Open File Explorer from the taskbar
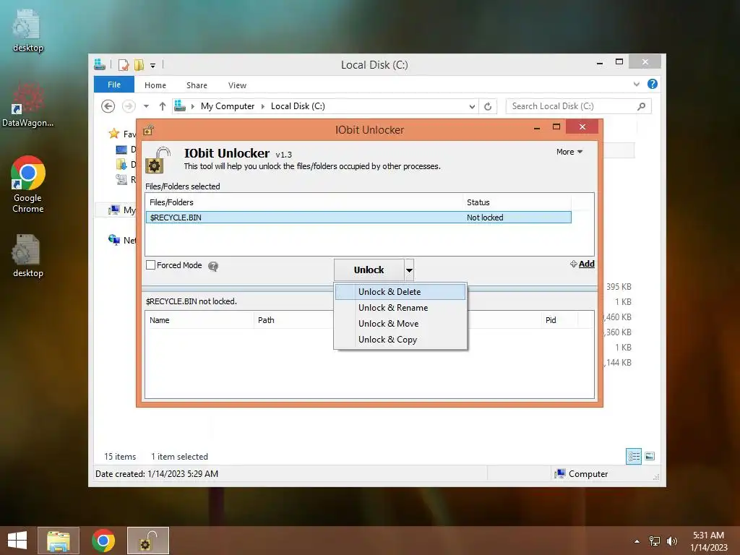This screenshot has height=555, width=740. [x=59, y=541]
